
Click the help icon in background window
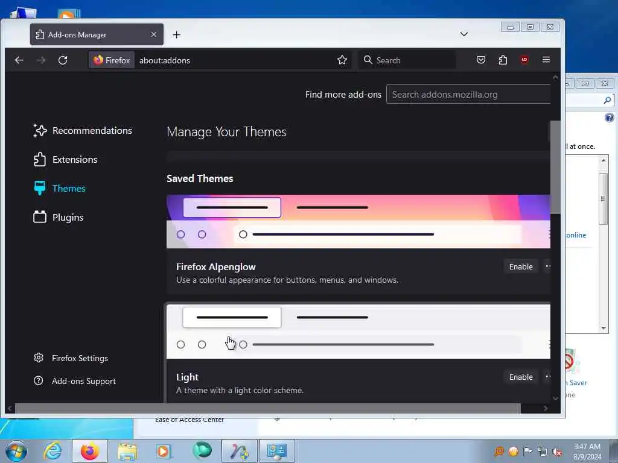[610, 118]
